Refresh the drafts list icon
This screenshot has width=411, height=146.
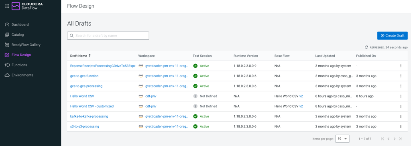pos(366,47)
